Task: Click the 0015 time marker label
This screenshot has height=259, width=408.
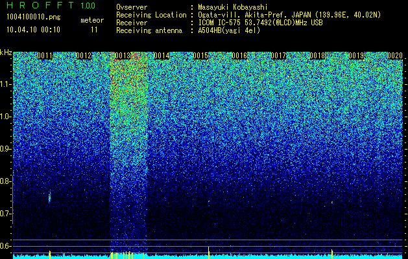Action: (x=200, y=56)
